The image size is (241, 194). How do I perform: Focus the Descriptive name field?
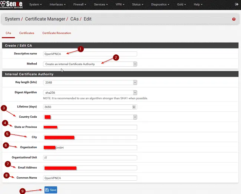(90, 54)
